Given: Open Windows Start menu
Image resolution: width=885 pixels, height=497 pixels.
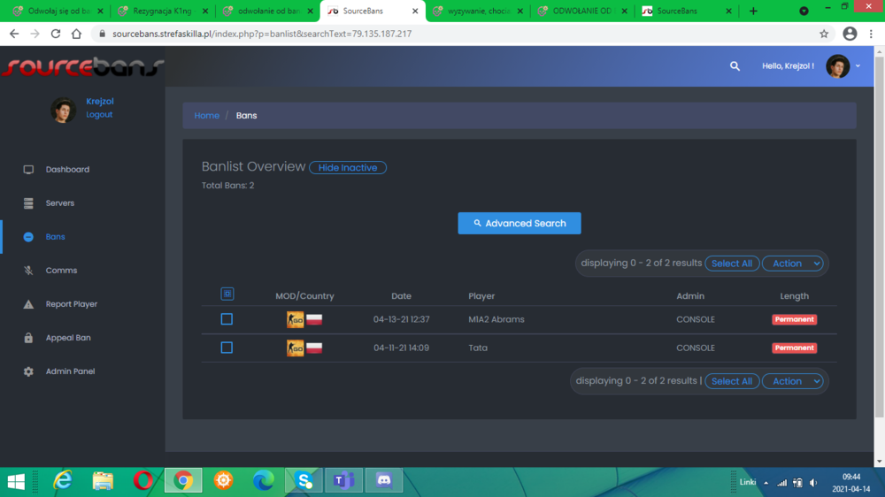Looking at the screenshot, I should click(16, 481).
